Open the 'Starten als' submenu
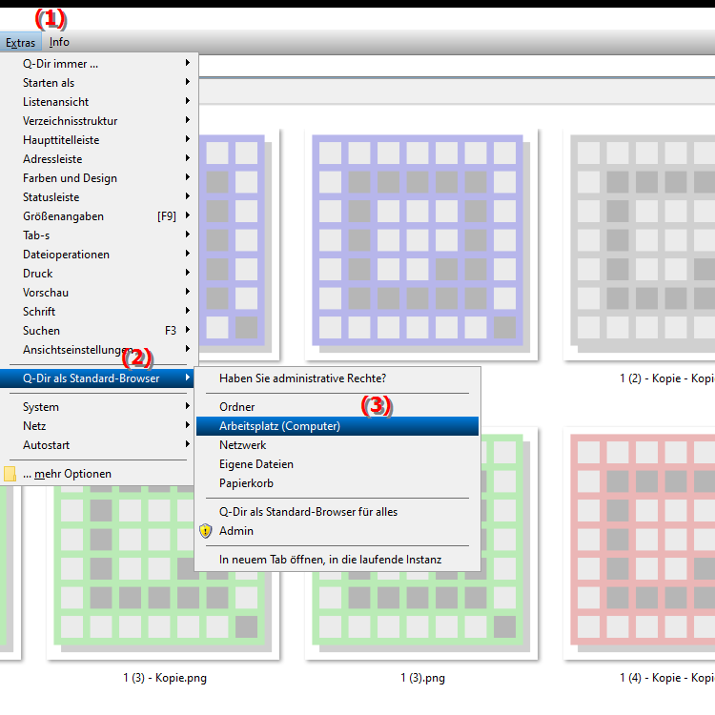Image resolution: width=715 pixels, height=715 pixels. point(99,83)
